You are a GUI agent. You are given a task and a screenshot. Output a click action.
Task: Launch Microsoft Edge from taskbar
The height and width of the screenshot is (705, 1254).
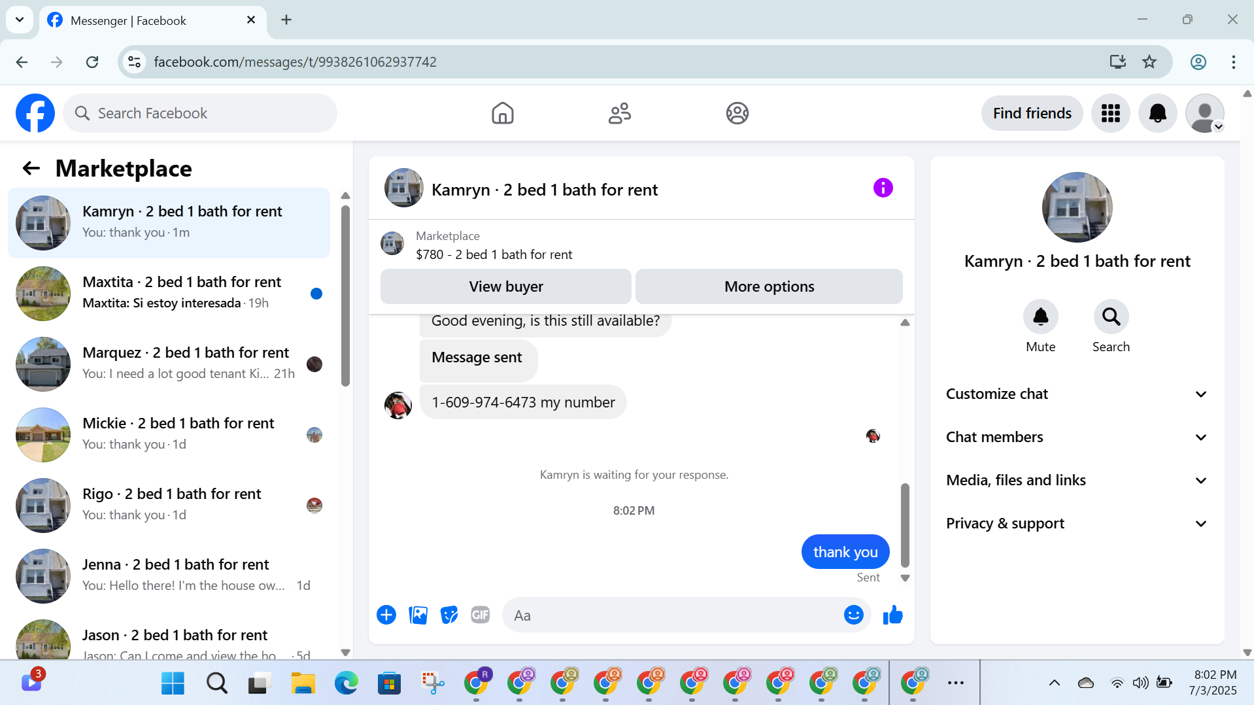click(x=346, y=683)
